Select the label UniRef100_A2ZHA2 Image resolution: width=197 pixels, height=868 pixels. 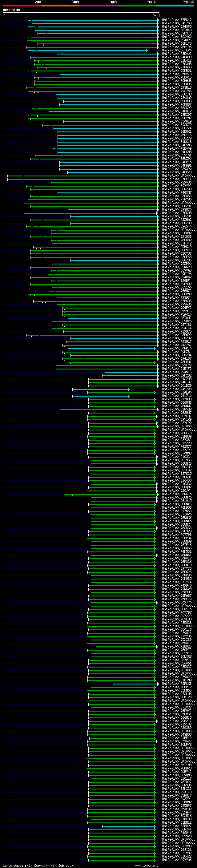(177, 220)
